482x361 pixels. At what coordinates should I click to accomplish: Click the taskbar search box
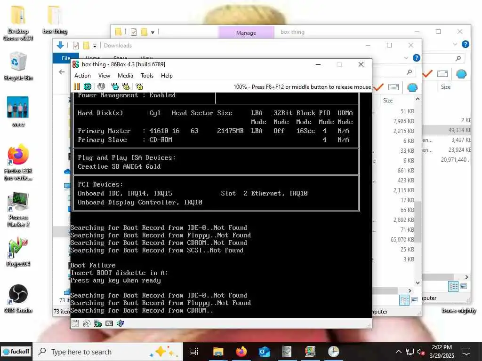coord(108,352)
